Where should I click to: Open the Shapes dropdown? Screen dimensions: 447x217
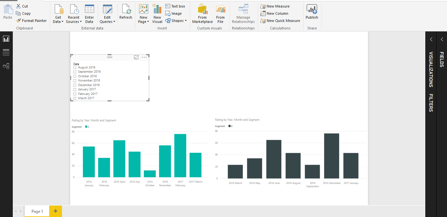[x=176, y=21]
